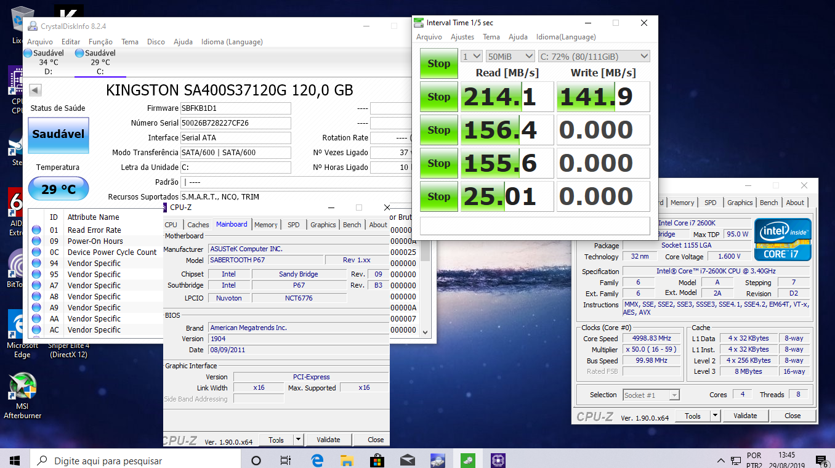Screen dimensions: 835x468
Task: Click status orb of attribute A7 row
Action: tap(36, 286)
